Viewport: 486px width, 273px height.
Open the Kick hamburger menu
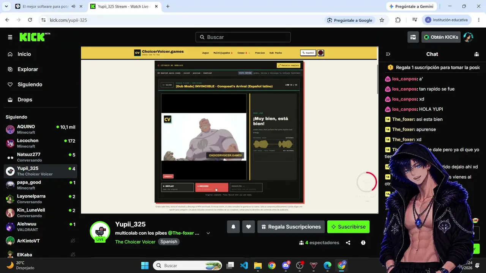10,37
